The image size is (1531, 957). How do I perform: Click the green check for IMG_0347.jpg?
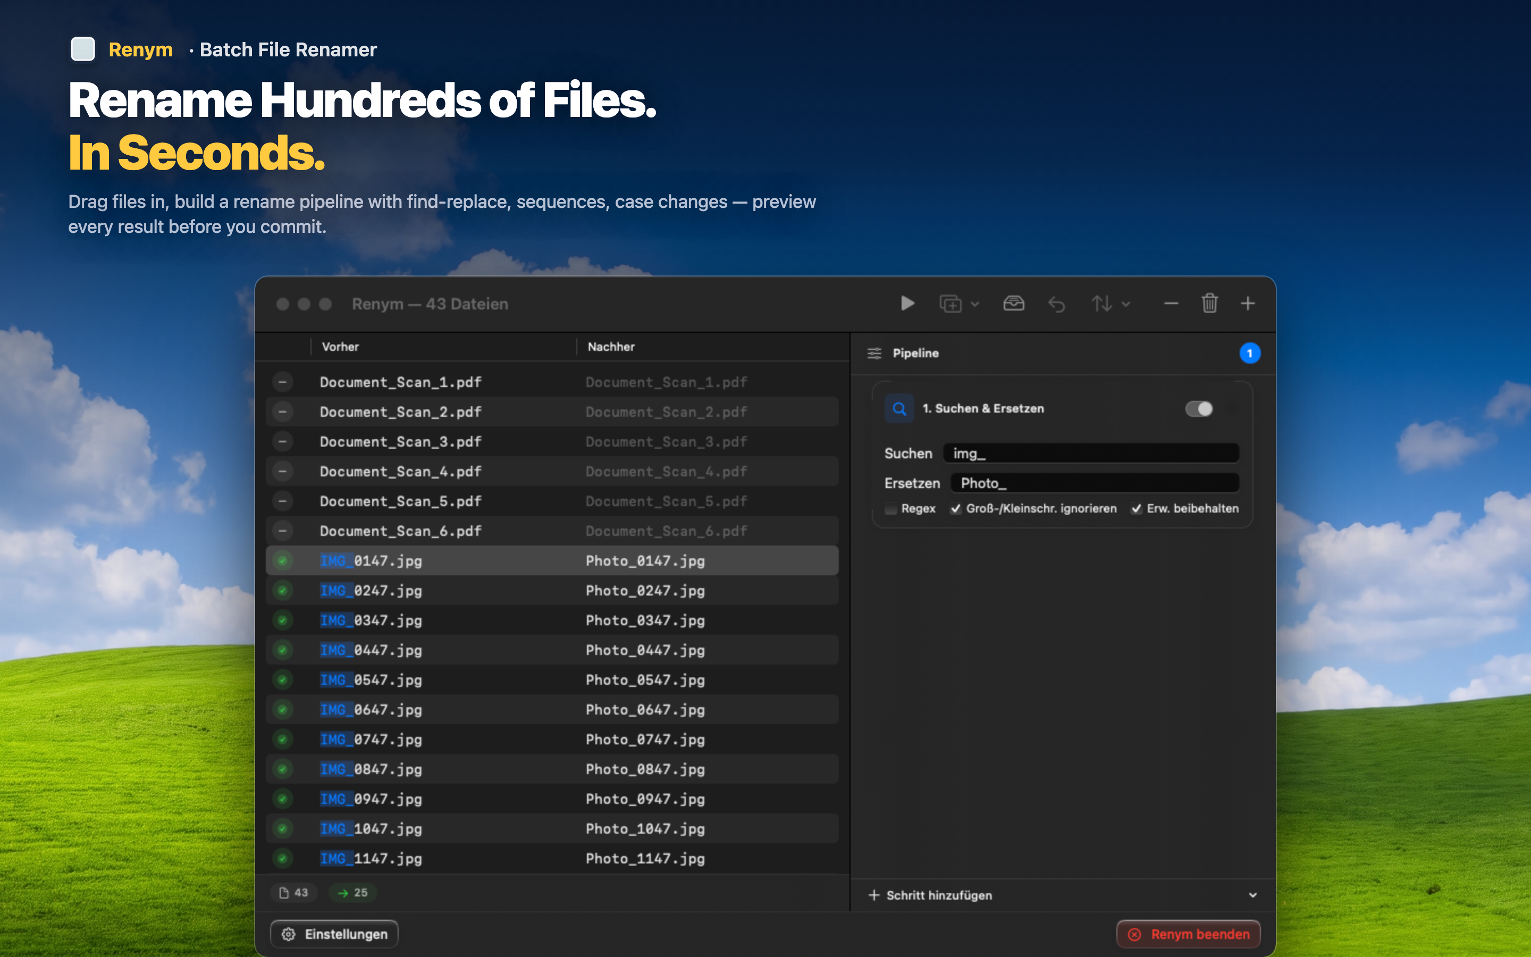point(283,620)
